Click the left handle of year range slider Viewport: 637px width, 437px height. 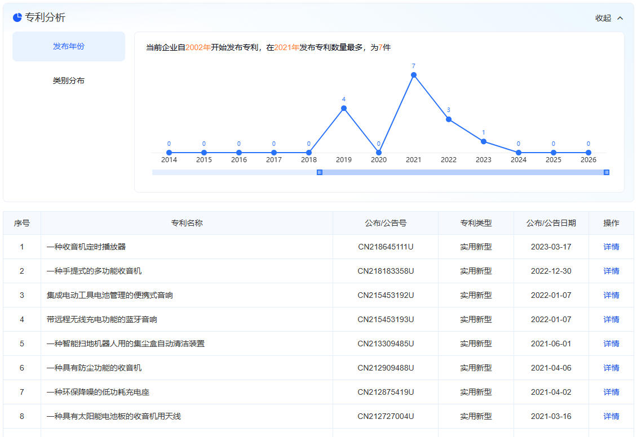point(320,172)
